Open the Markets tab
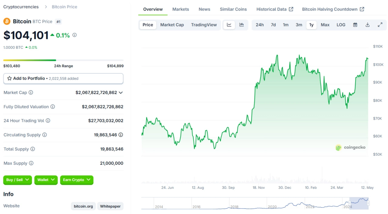The height and width of the screenshot is (214, 388). pyautogui.click(x=181, y=9)
